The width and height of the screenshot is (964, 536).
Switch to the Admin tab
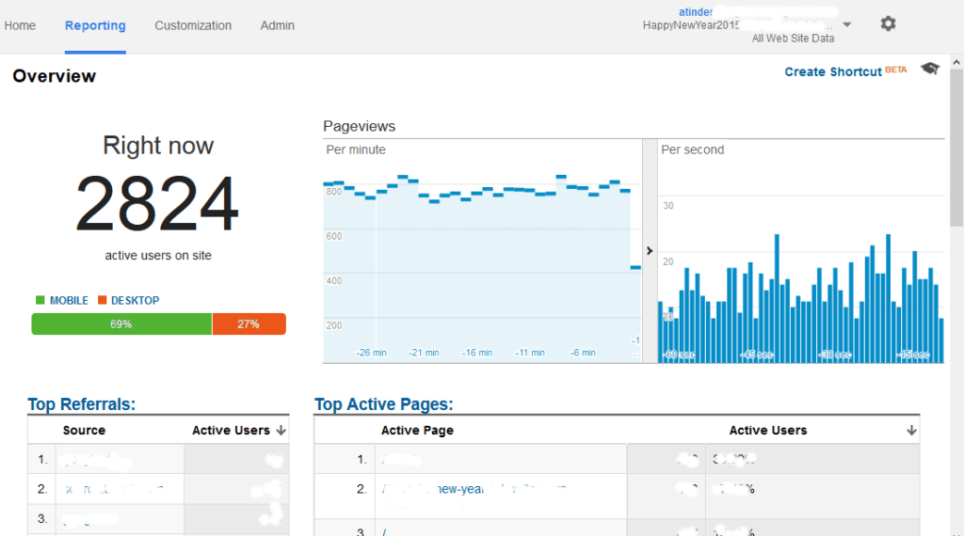pos(278,25)
